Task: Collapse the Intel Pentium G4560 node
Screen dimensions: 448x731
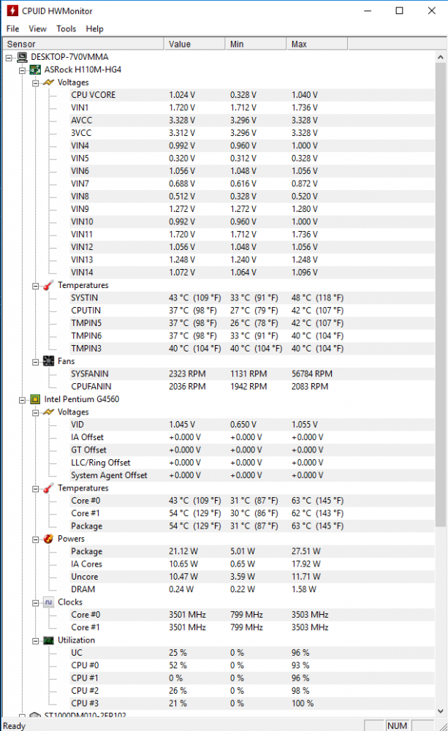Action: [x=23, y=400]
